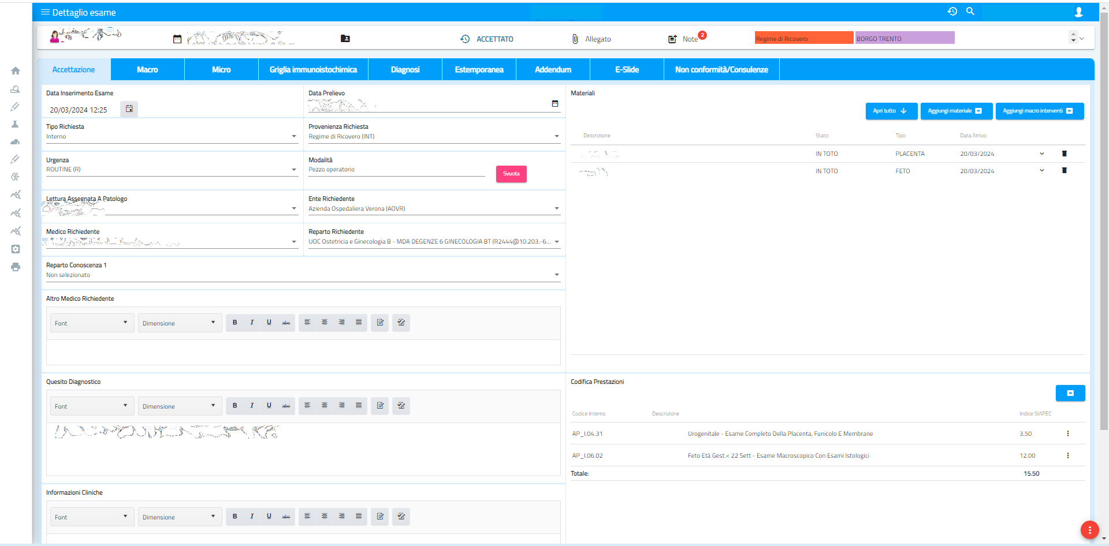Open the history clock icon in header
1109x546 pixels.
tap(952, 12)
